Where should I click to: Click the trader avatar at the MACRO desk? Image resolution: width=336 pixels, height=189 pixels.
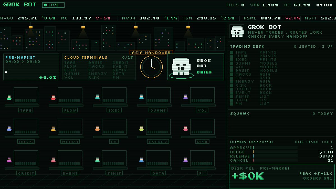click(x=53, y=129)
